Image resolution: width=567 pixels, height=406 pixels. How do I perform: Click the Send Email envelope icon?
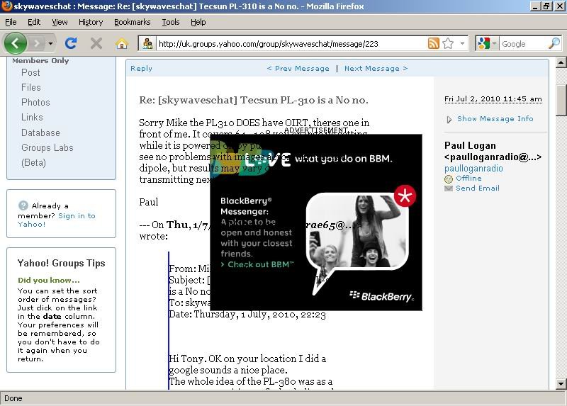click(x=449, y=188)
